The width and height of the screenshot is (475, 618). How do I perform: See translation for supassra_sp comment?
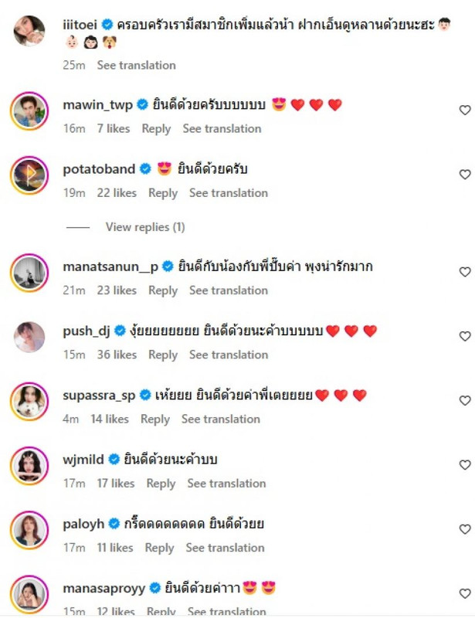(221, 419)
